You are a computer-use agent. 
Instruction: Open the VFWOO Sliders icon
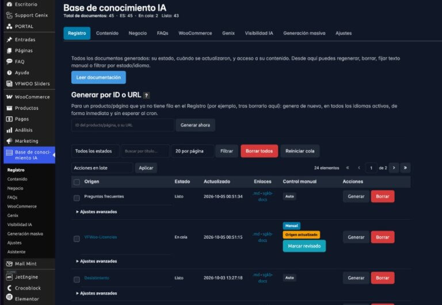[x=9, y=83]
